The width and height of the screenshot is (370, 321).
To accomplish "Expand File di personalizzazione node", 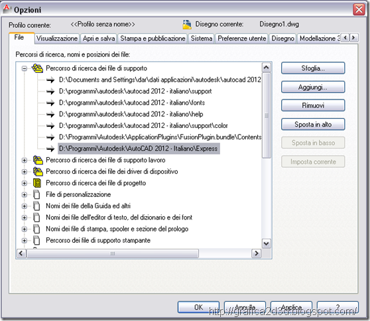I will coord(24,195).
